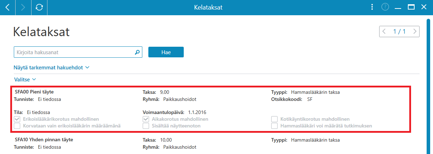433x154 pixels.
Task: Select the SFA10 Yhden pinnan täyte entry
Action: click(44, 140)
